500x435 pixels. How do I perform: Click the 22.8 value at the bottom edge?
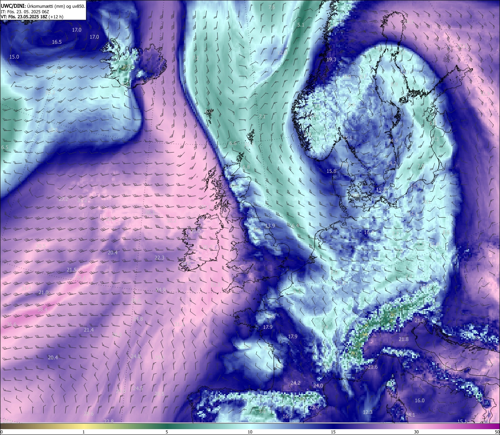[x=109, y=421]
